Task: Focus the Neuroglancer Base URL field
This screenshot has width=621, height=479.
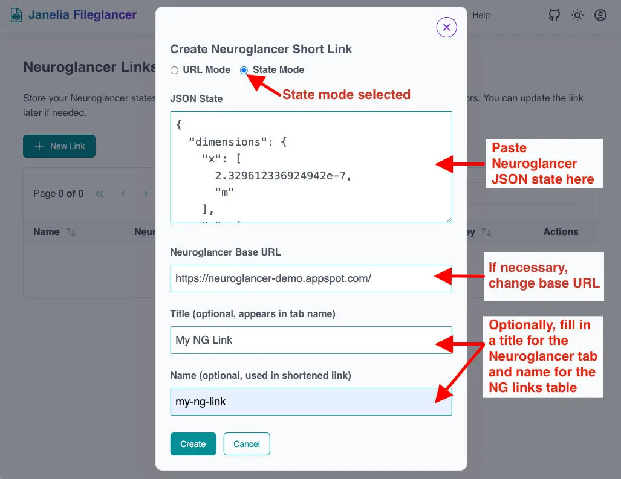Action: coord(311,278)
